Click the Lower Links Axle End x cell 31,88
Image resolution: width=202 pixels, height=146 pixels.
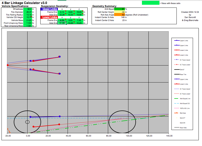(x=62, y=23)
